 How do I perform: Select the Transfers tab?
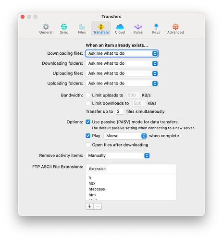(x=101, y=28)
